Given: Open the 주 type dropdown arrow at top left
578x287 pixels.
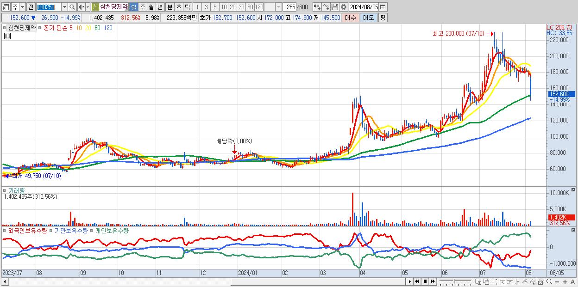Looking at the screenshot, I should [x=23, y=7].
